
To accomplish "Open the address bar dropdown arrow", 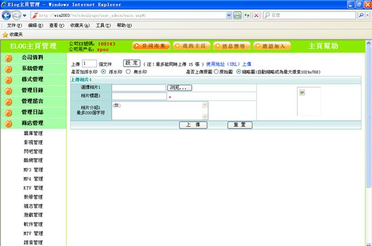I will pos(229,15).
